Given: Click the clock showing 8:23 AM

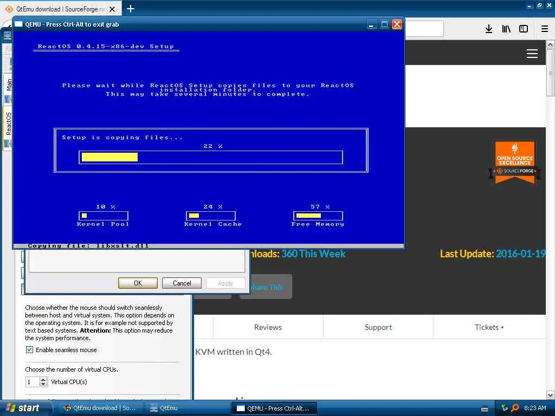Looking at the screenshot, I should tap(535, 408).
